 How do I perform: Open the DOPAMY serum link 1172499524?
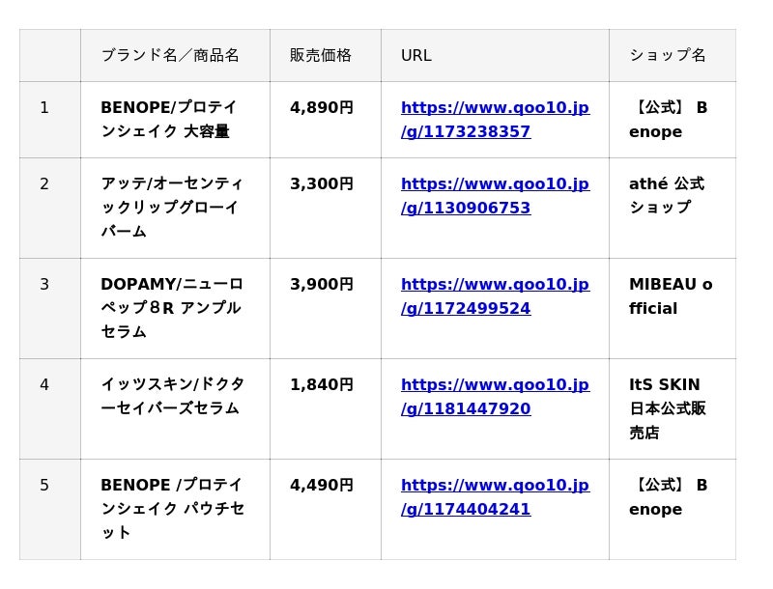pyautogui.click(x=494, y=296)
